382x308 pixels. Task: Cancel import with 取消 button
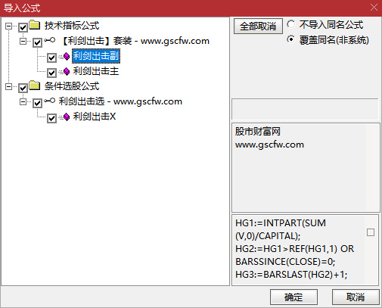pyautogui.click(x=356, y=297)
